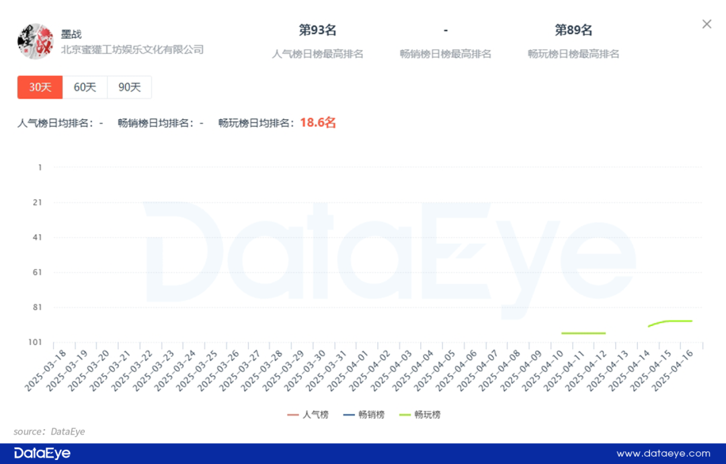
Task: Open www.dataeye.com footer link
Action: click(x=663, y=453)
